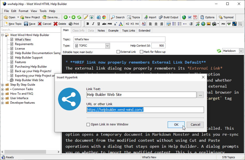Screen dimensions: 245x160
Task: Click the Chrome browser icon
Action: tap(104, 17)
